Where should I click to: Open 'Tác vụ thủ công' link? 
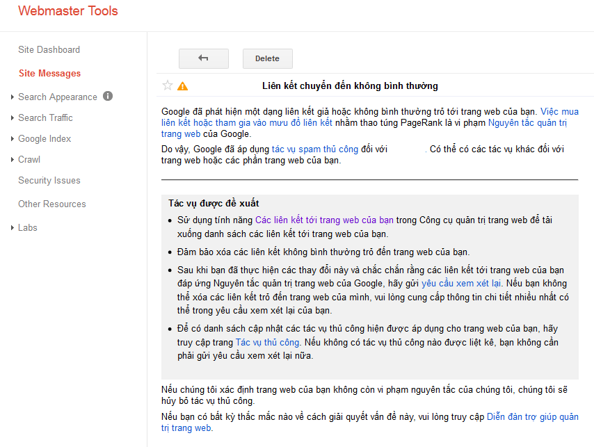coord(268,342)
